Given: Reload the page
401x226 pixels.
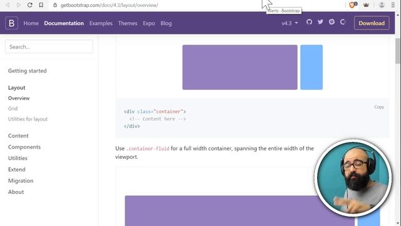Looking at the screenshot, I should coord(29,5).
